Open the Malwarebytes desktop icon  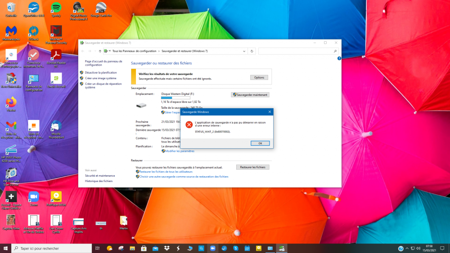point(11,31)
